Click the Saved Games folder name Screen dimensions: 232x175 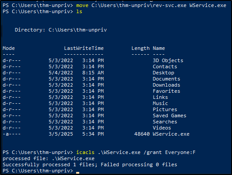point(169,115)
